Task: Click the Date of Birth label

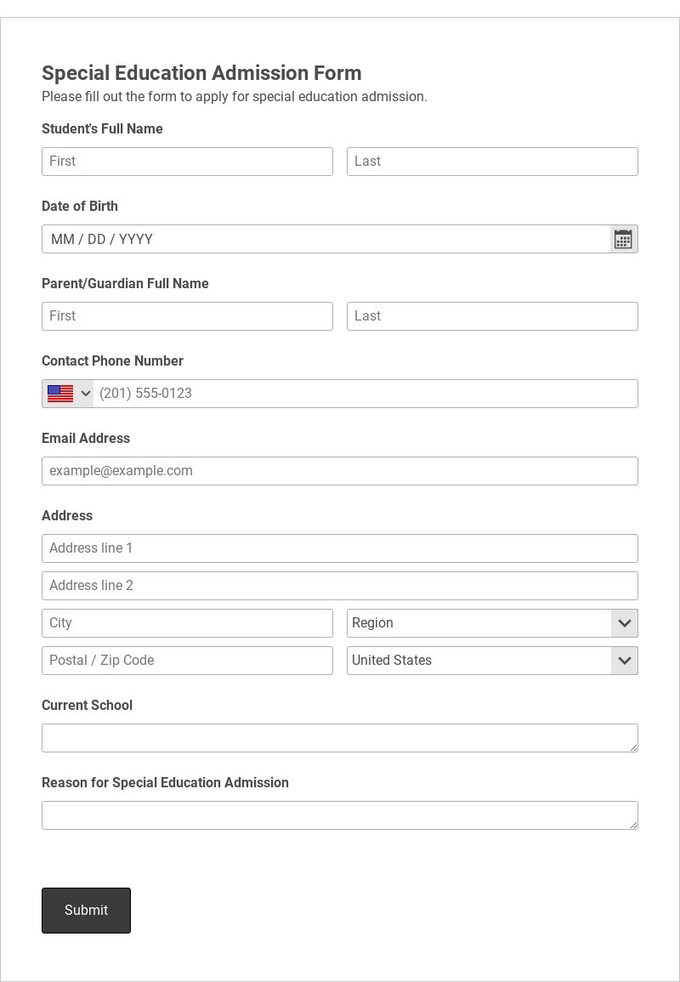Action: (x=80, y=206)
